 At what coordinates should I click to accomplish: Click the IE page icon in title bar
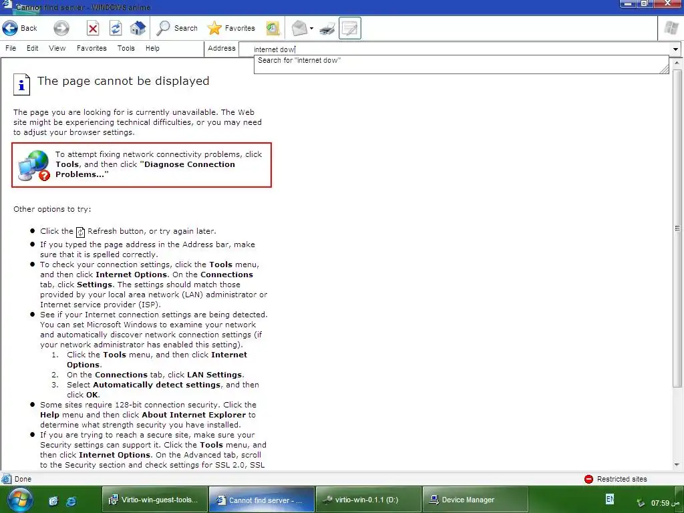coord(7,5)
